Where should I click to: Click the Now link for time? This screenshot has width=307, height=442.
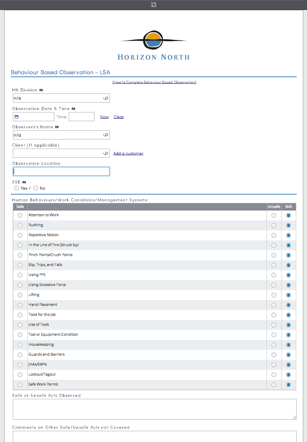pyautogui.click(x=104, y=117)
